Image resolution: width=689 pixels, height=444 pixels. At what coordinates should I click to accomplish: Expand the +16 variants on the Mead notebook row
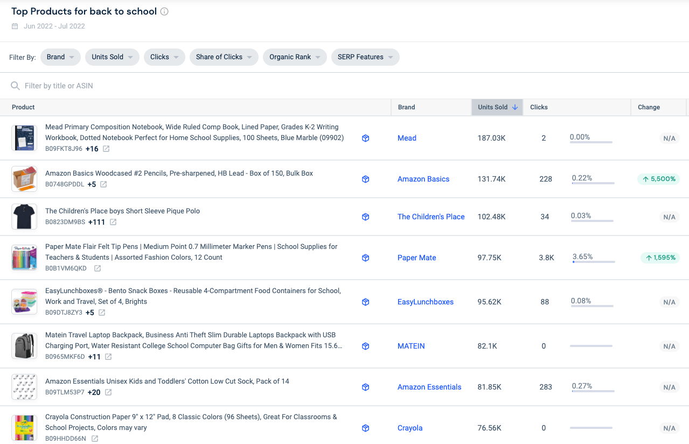92,149
